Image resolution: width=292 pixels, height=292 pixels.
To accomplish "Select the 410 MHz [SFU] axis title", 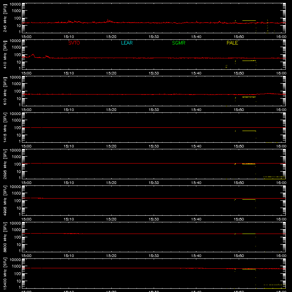I will [x=5, y=55].
